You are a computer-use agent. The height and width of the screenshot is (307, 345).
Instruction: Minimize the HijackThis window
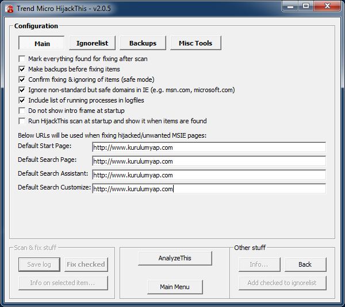click(x=290, y=6)
